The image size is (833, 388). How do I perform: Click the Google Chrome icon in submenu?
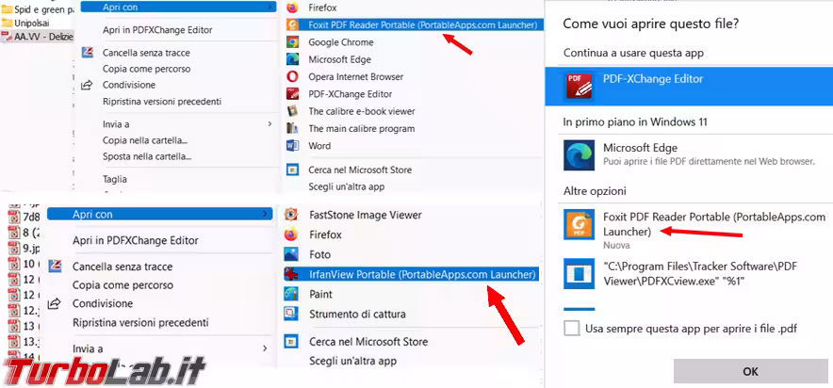[x=291, y=42]
